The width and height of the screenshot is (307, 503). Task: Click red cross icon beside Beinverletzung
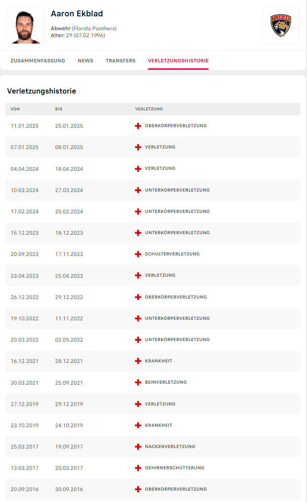(138, 382)
